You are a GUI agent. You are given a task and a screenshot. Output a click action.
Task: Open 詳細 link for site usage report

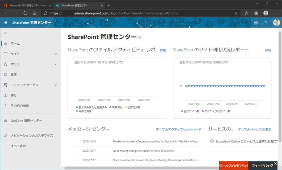pos(268,50)
